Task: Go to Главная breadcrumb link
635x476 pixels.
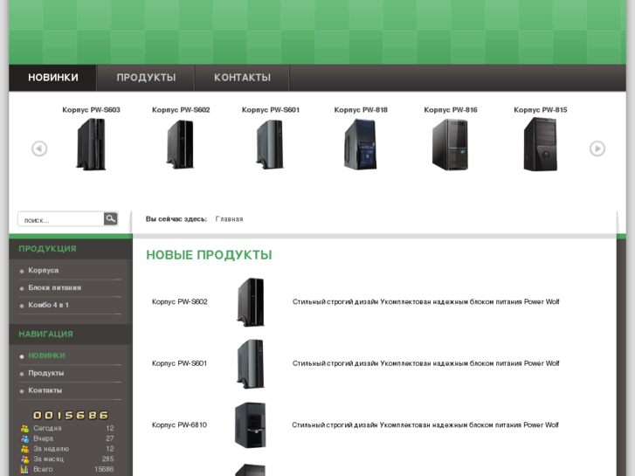Action: click(x=229, y=219)
